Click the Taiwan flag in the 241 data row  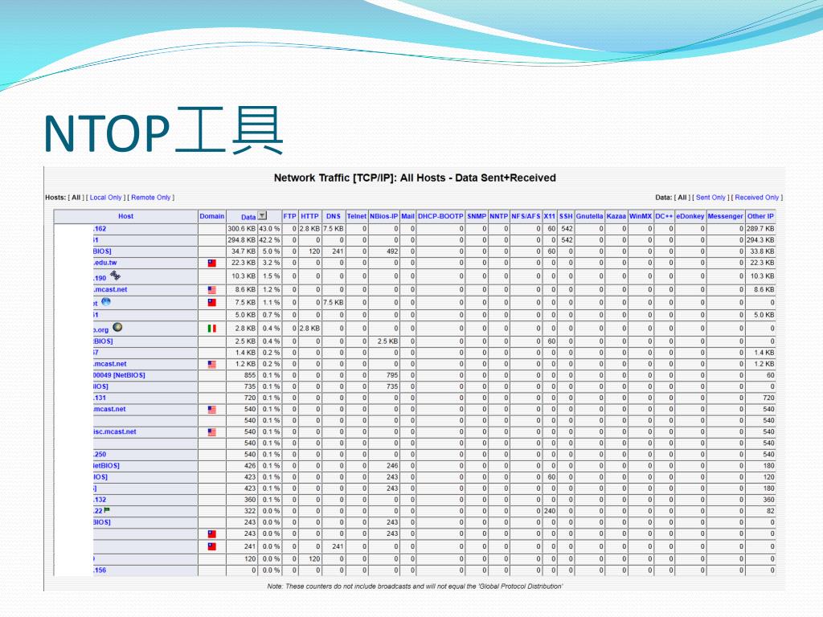[x=212, y=546]
